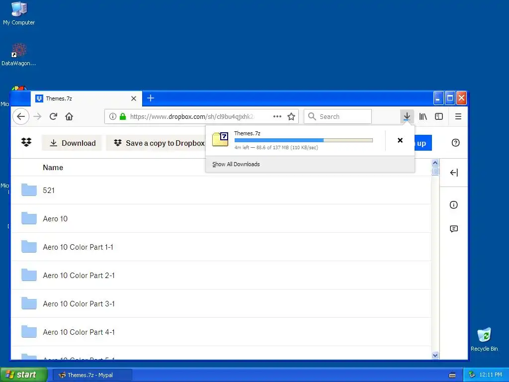Viewport: 509px width, 382px height.
Task: Click the blue sign up button
Action: [423, 143]
